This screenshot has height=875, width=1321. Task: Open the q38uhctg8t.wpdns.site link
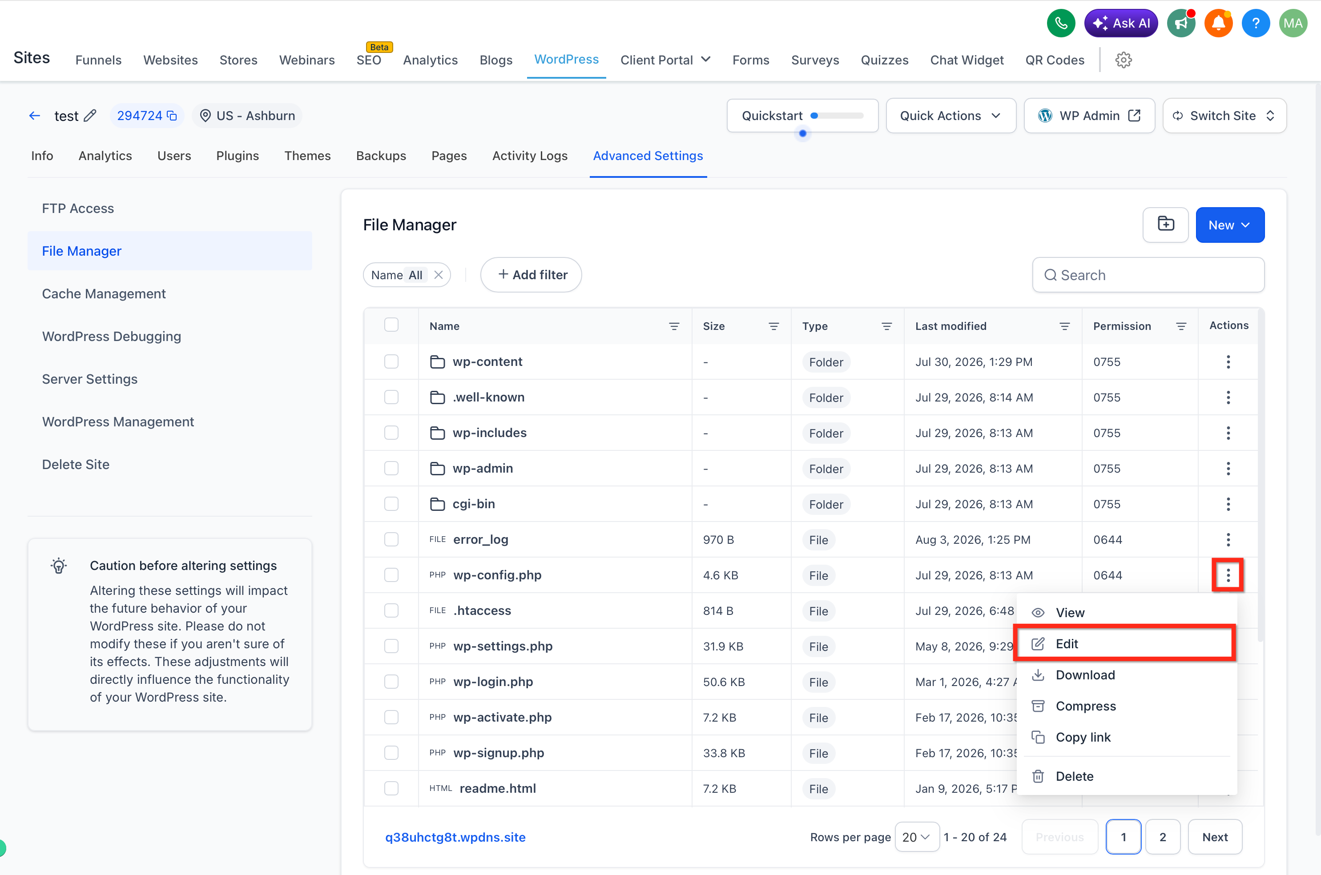[455, 837]
